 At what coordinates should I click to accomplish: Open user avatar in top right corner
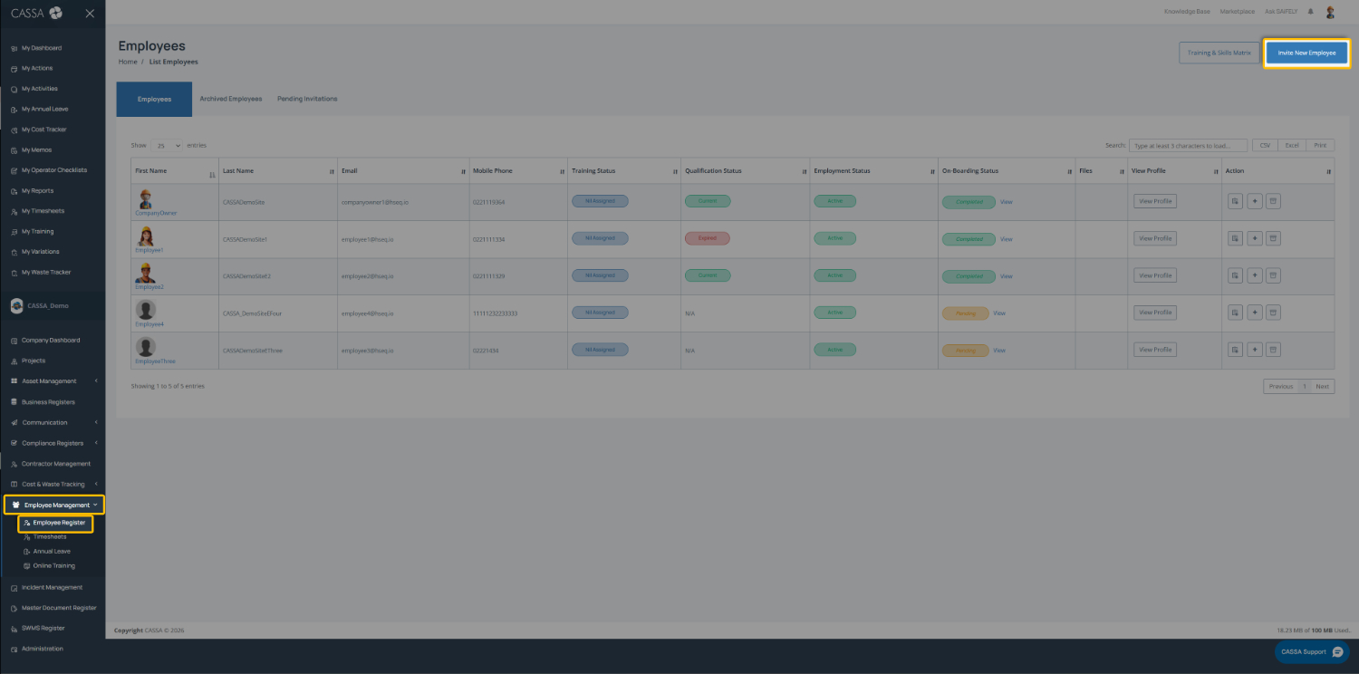coord(1330,12)
